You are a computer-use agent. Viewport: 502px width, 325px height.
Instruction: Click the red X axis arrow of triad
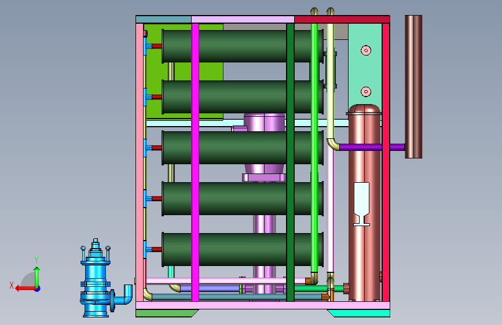point(25,289)
